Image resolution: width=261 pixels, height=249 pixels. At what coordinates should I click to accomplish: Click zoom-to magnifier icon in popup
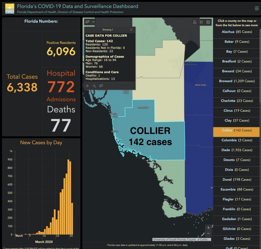tap(94, 86)
